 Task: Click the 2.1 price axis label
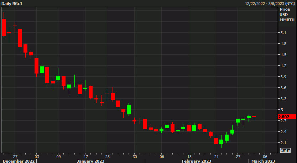283,143
